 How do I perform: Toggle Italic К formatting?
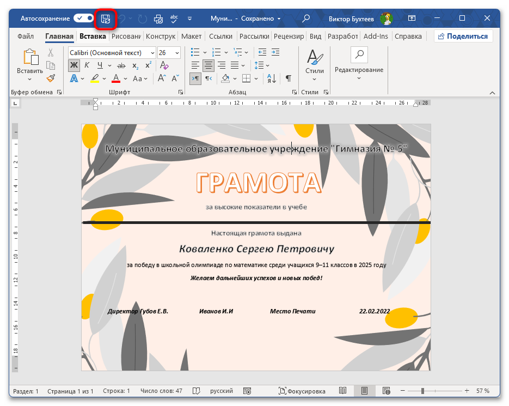coord(87,65)
